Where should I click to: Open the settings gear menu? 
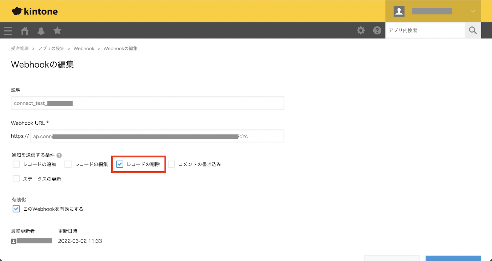coord(361,30)
